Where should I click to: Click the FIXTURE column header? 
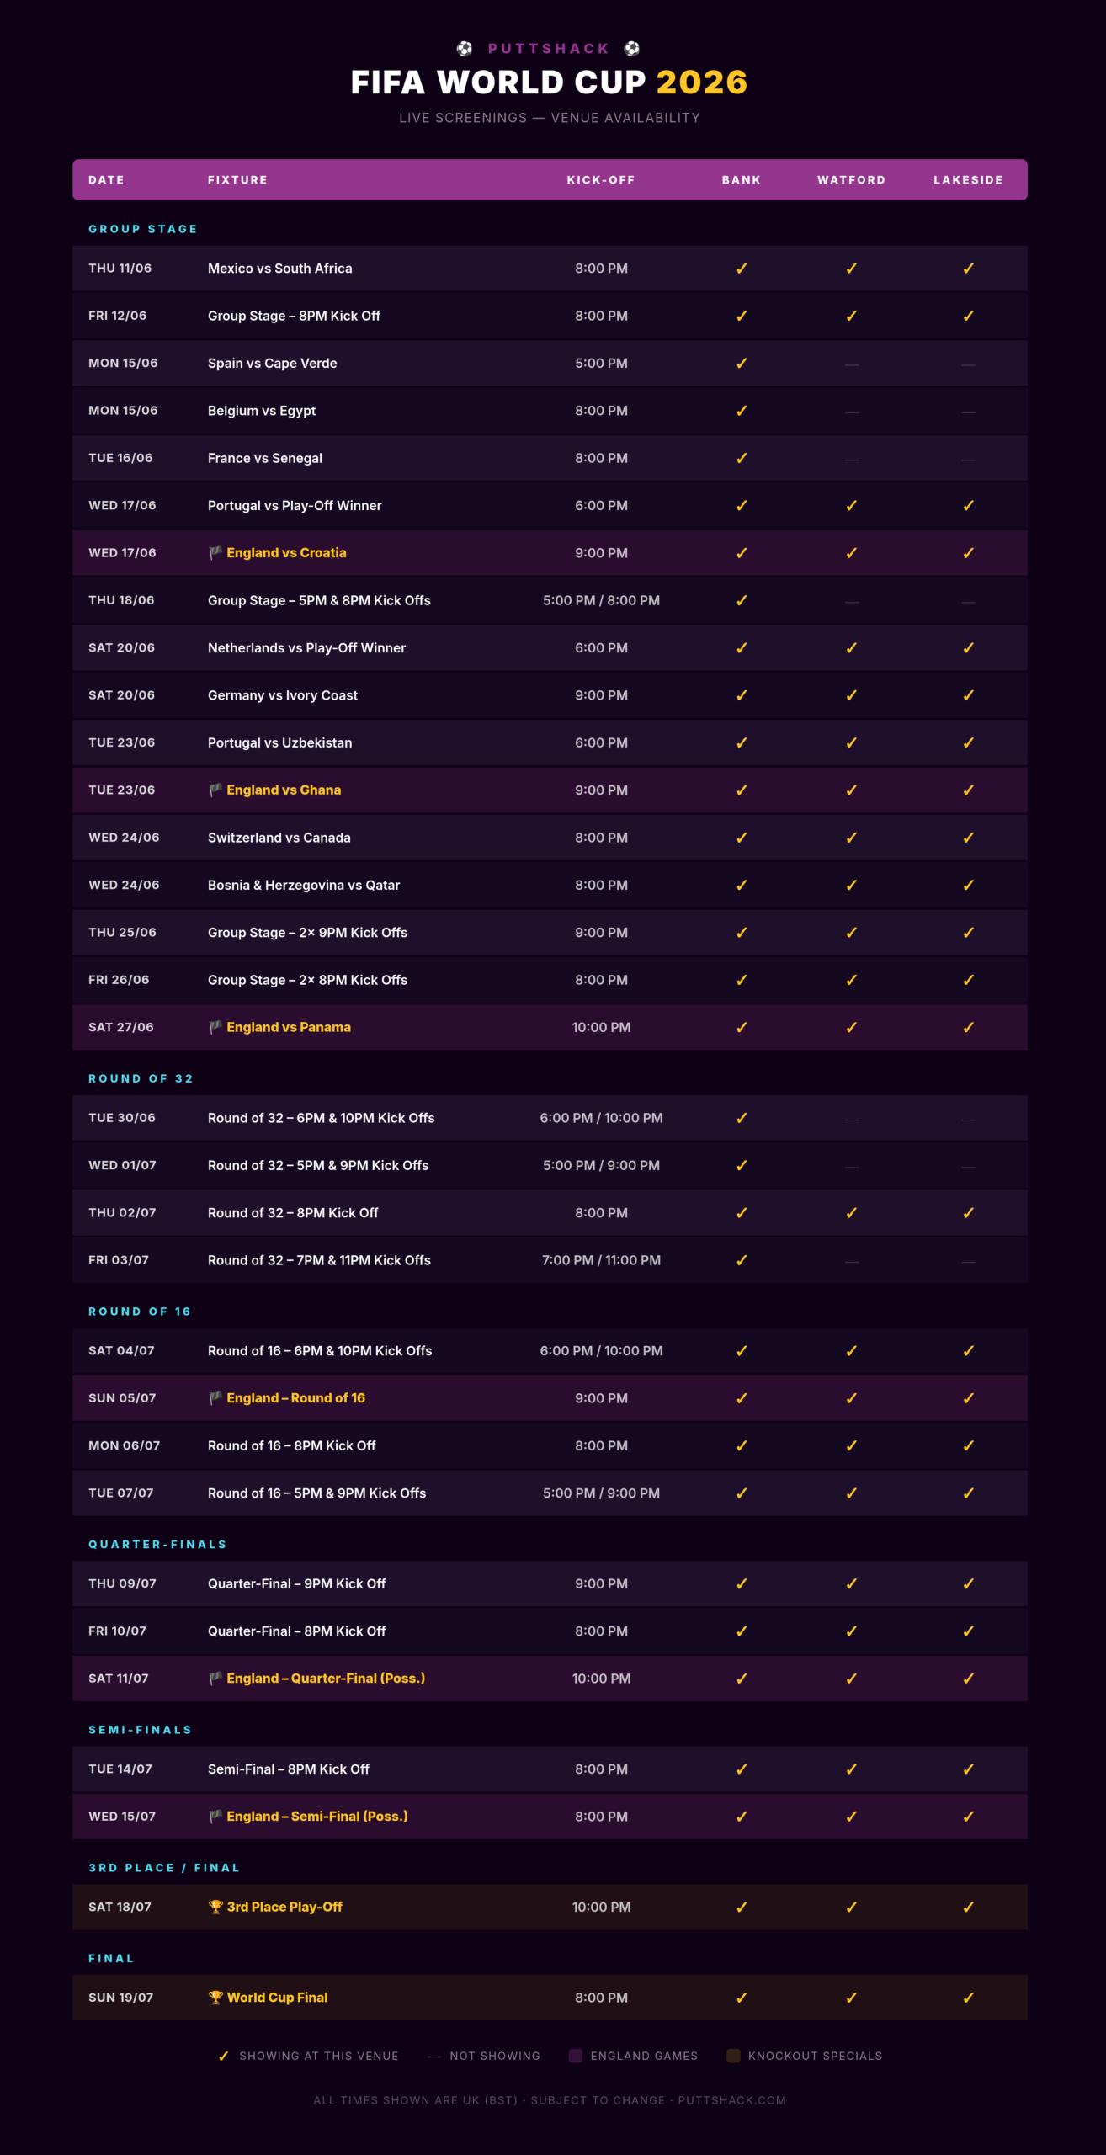[237, 180]
